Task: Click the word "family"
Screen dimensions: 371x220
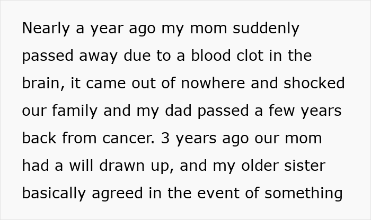Action: 75,111
